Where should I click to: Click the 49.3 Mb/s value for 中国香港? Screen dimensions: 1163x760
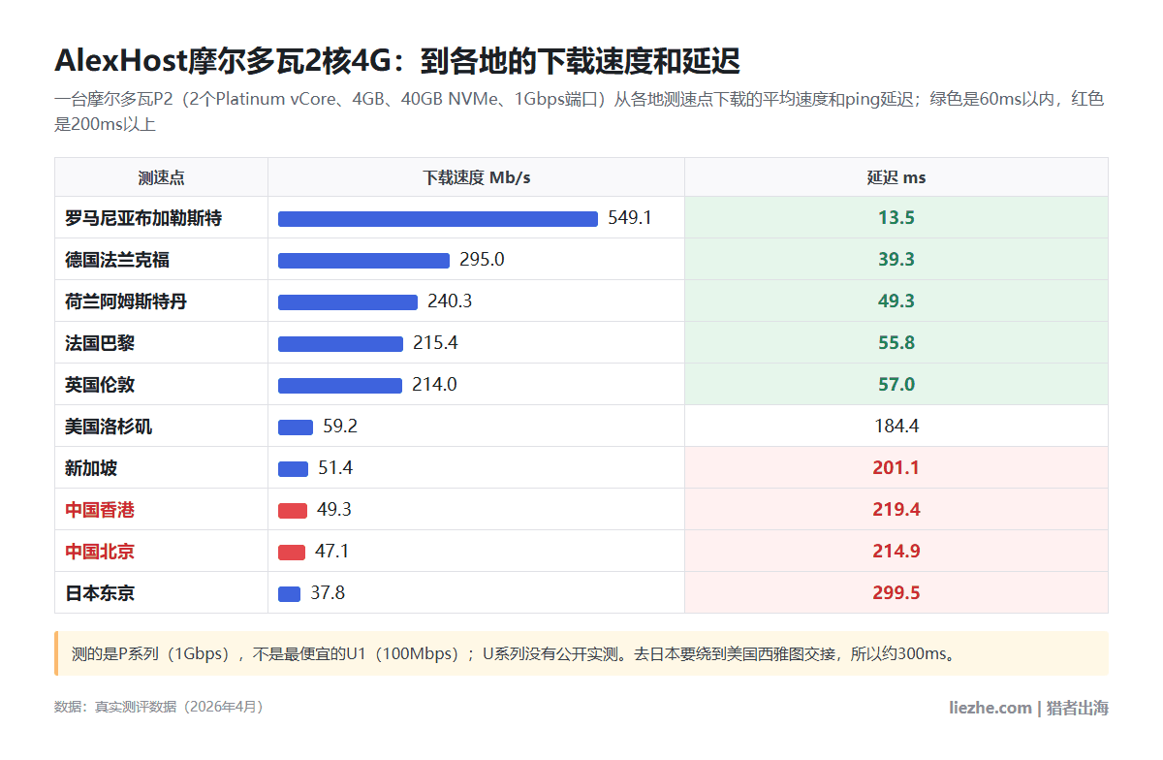click(x=334, y=510)
